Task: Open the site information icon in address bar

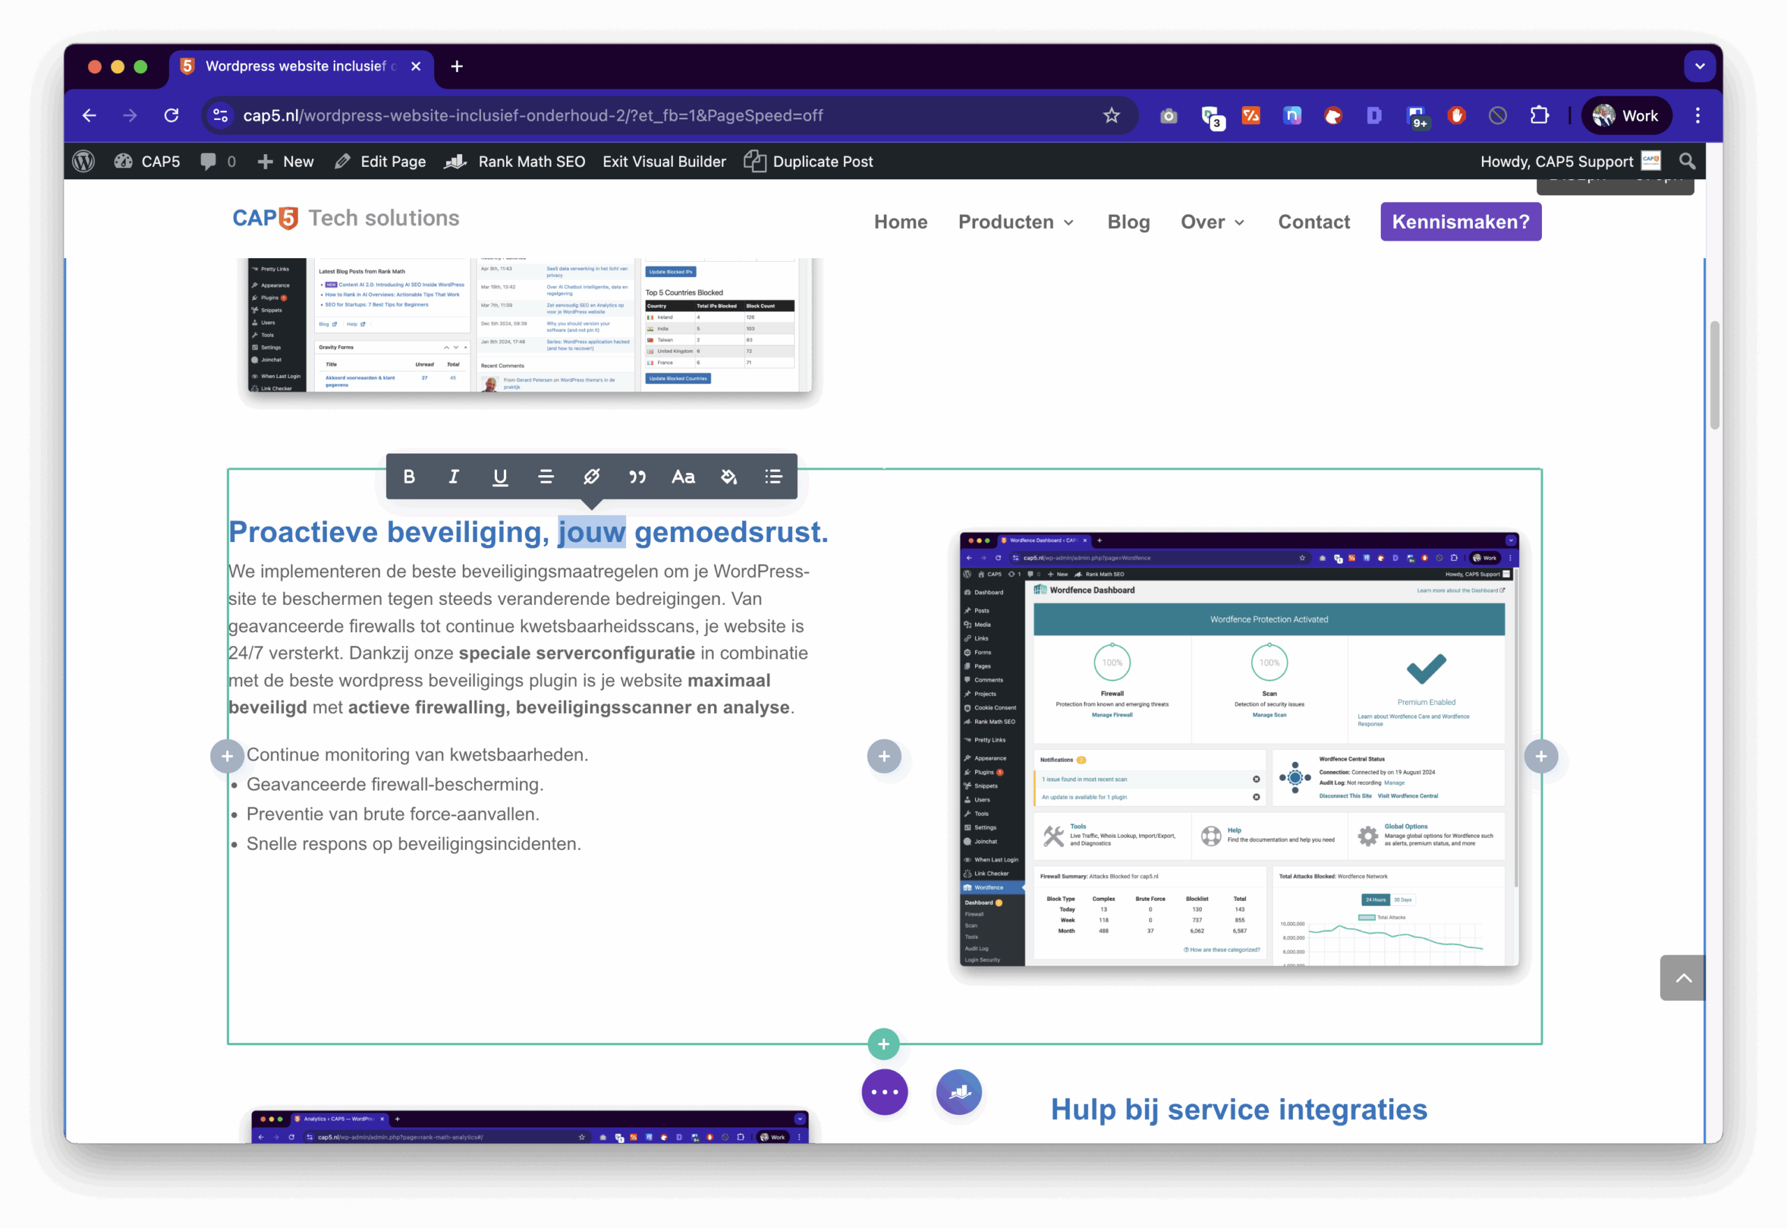Action: (221, 115)
